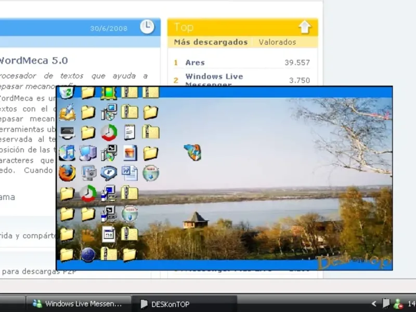Click the 3.750 download count
Viewport: 416px width, 312px height.
(x=300, y=81)
